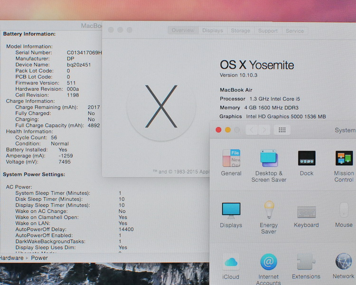Screen dimensions: 356x285
Task: Go forward in System Preferences
Action: tap(264, 130)
